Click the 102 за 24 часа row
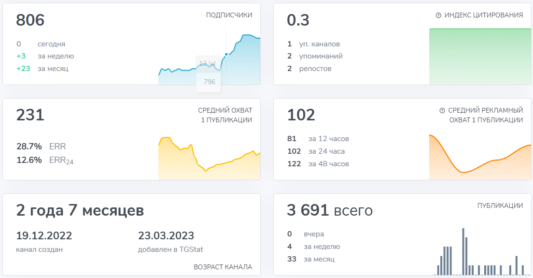The height and width of the screenshot is (278, 533). [x=316, y=151]
